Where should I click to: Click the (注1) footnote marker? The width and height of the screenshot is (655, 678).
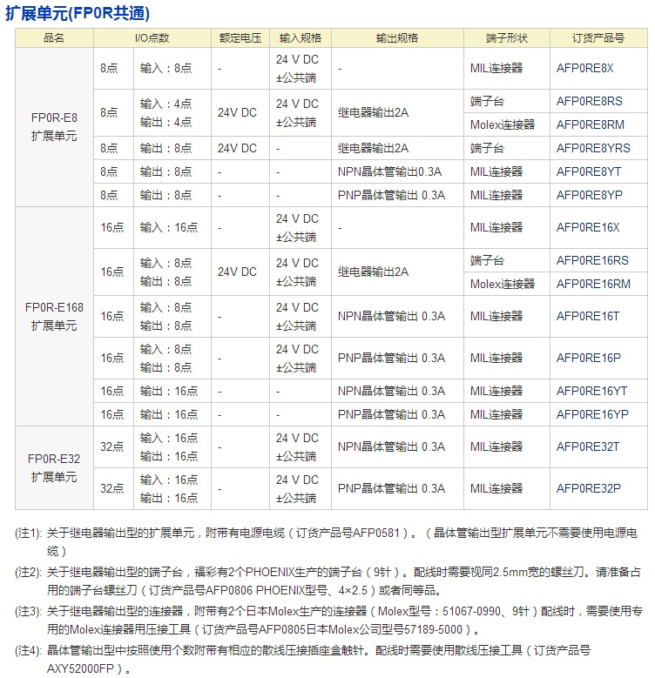tap(29, 533)
